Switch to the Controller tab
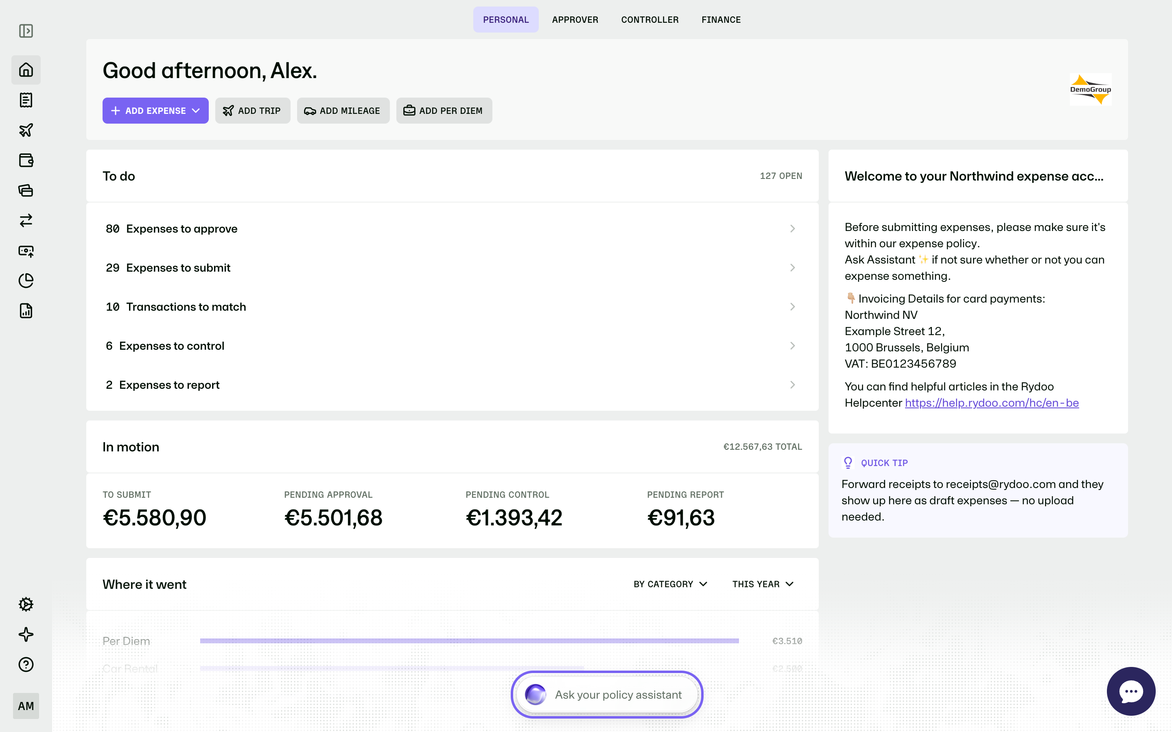This screenshot has width=1172, height=732. [650, 20]
